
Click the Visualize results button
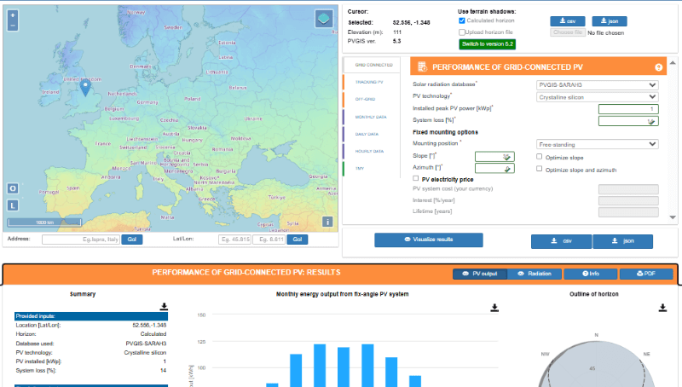pyautogui.click(x=428, y=240)
